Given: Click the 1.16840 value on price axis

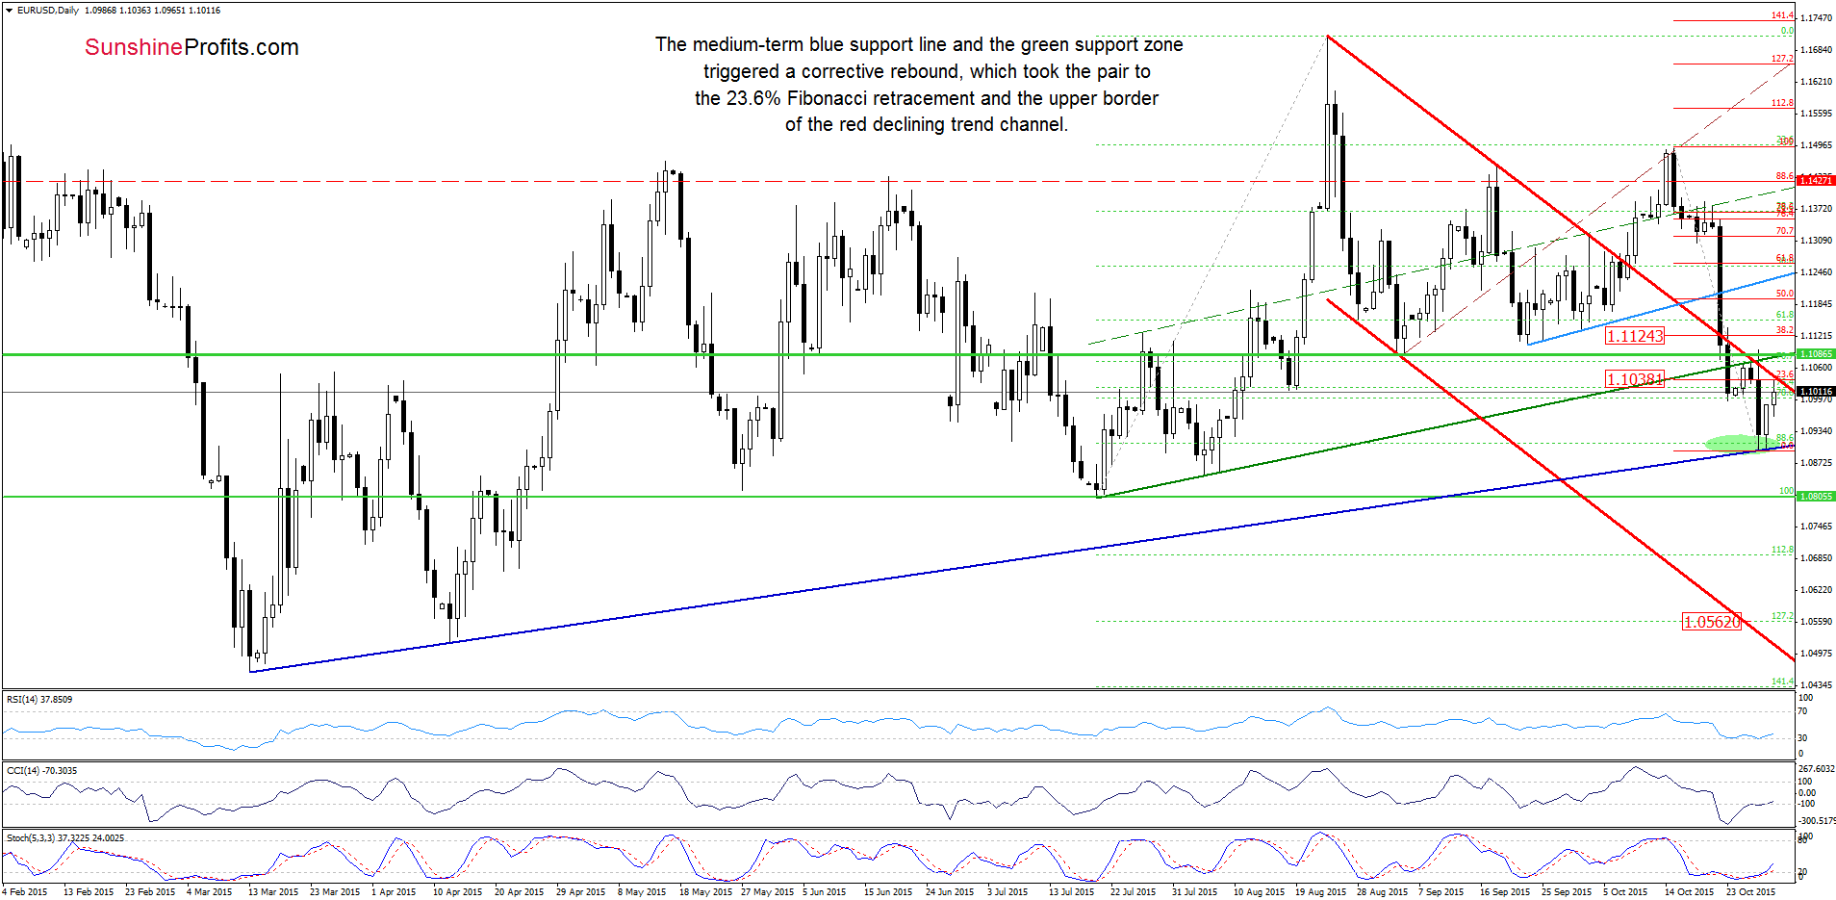Looking at the screenshot, I should point(1815,50).
